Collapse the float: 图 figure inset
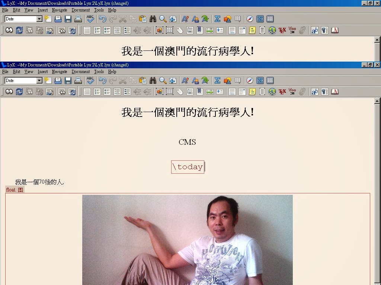 click(15, 190)
